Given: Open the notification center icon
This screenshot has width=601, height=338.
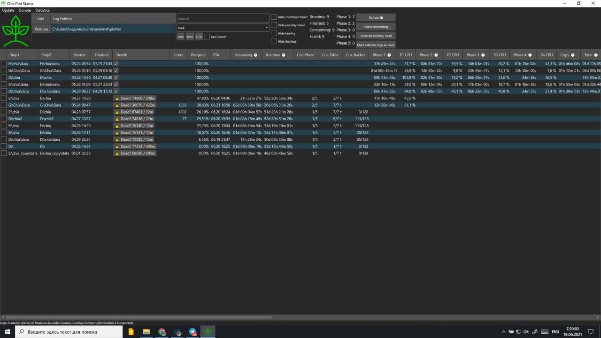Looking at the screenshot, I should (590, 332).
